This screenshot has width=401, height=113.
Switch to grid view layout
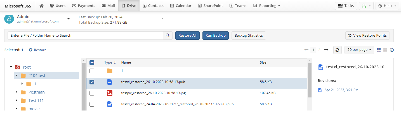(x=385, y=50)
